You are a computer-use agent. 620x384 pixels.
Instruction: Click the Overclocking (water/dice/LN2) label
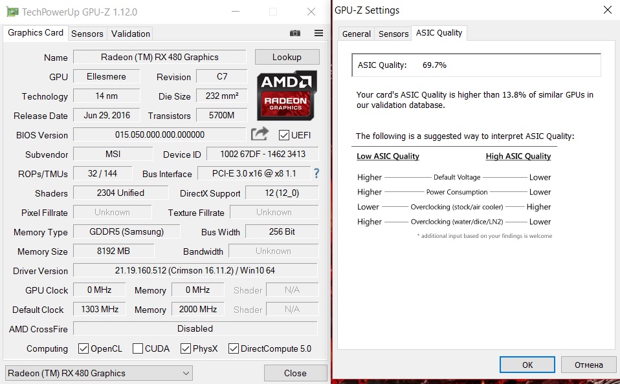click(x=457, y=222)
